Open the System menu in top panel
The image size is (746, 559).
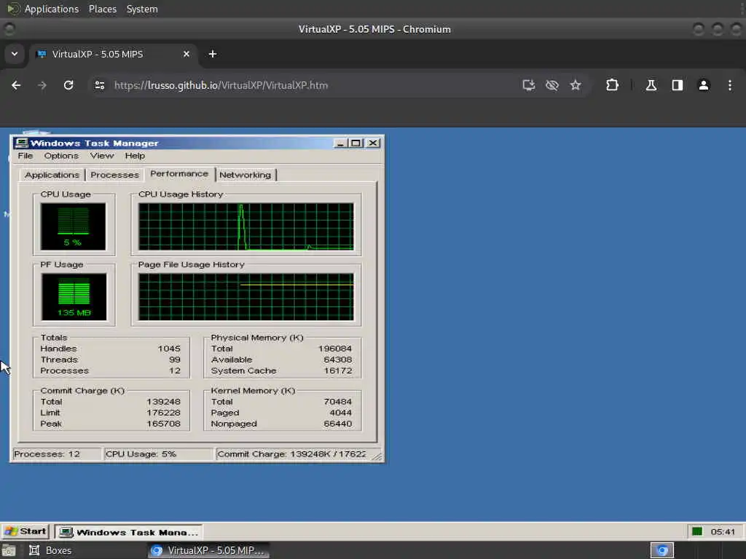click(142, 9)
